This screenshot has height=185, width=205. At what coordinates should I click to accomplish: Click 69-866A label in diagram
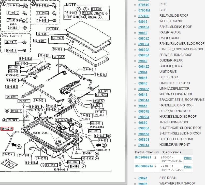[x=101, y=95]
